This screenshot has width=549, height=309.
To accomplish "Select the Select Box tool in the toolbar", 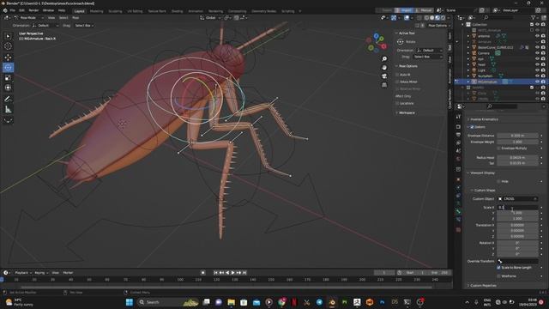I will tap(8, 36).
